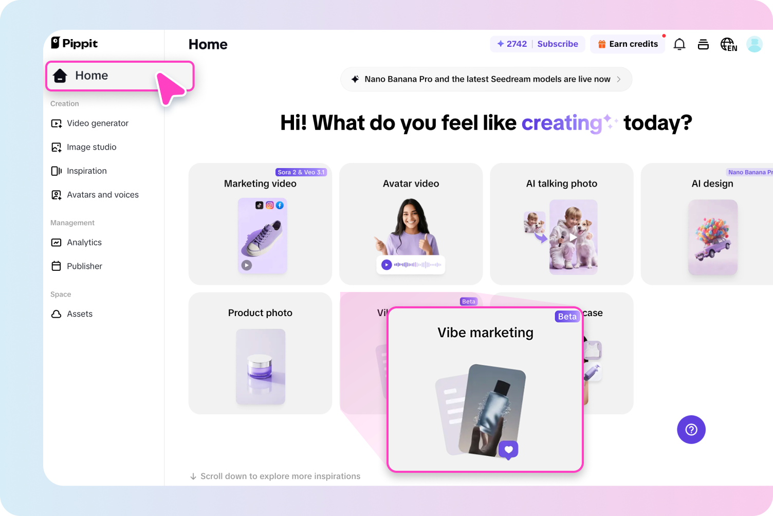This screenshot has width=773, height=516.
Task: Open the Product photo card
Action: coord(260,354)
